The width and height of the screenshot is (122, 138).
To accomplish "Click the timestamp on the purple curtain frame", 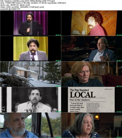I will tap(58, 35).
